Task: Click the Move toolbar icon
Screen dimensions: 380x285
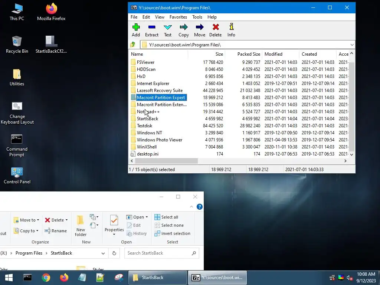Action: [200, 30]
